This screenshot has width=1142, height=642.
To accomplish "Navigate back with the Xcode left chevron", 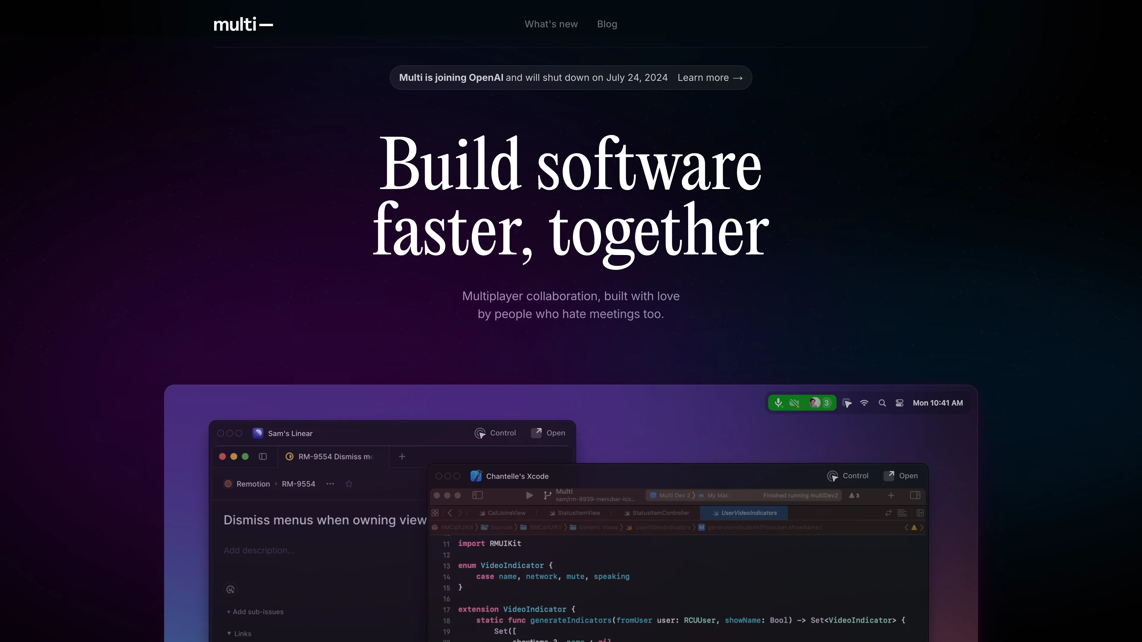I will click(450, 513).
